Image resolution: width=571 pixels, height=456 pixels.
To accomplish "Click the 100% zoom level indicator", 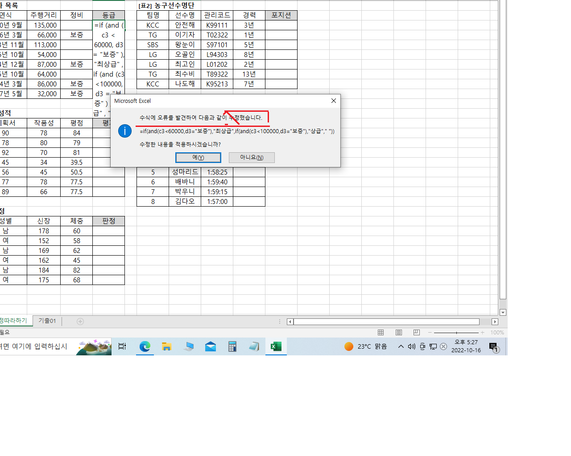I will coord(497,333).
